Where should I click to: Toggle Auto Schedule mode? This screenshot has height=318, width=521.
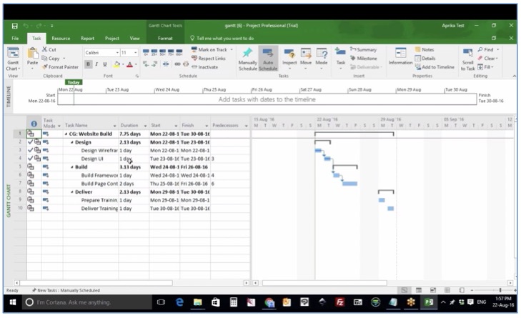[x=268, y=59]
